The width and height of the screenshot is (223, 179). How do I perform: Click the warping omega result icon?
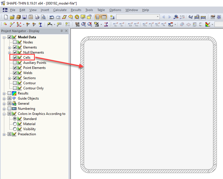130,25
